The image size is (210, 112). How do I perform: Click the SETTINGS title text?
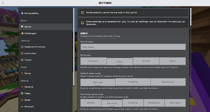tap(105, 3)
